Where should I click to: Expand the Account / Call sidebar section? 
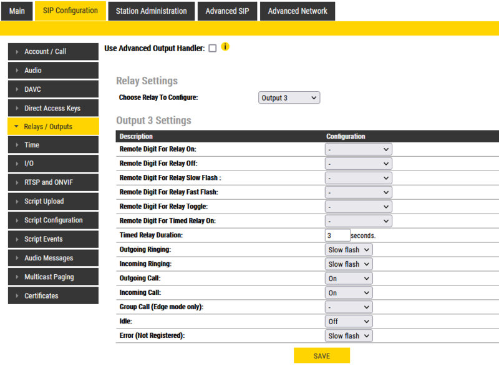pyautogui.click(x=53, y=51)
